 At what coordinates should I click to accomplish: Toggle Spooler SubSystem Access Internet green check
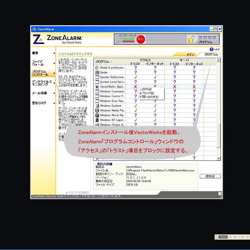click(155, 77)
